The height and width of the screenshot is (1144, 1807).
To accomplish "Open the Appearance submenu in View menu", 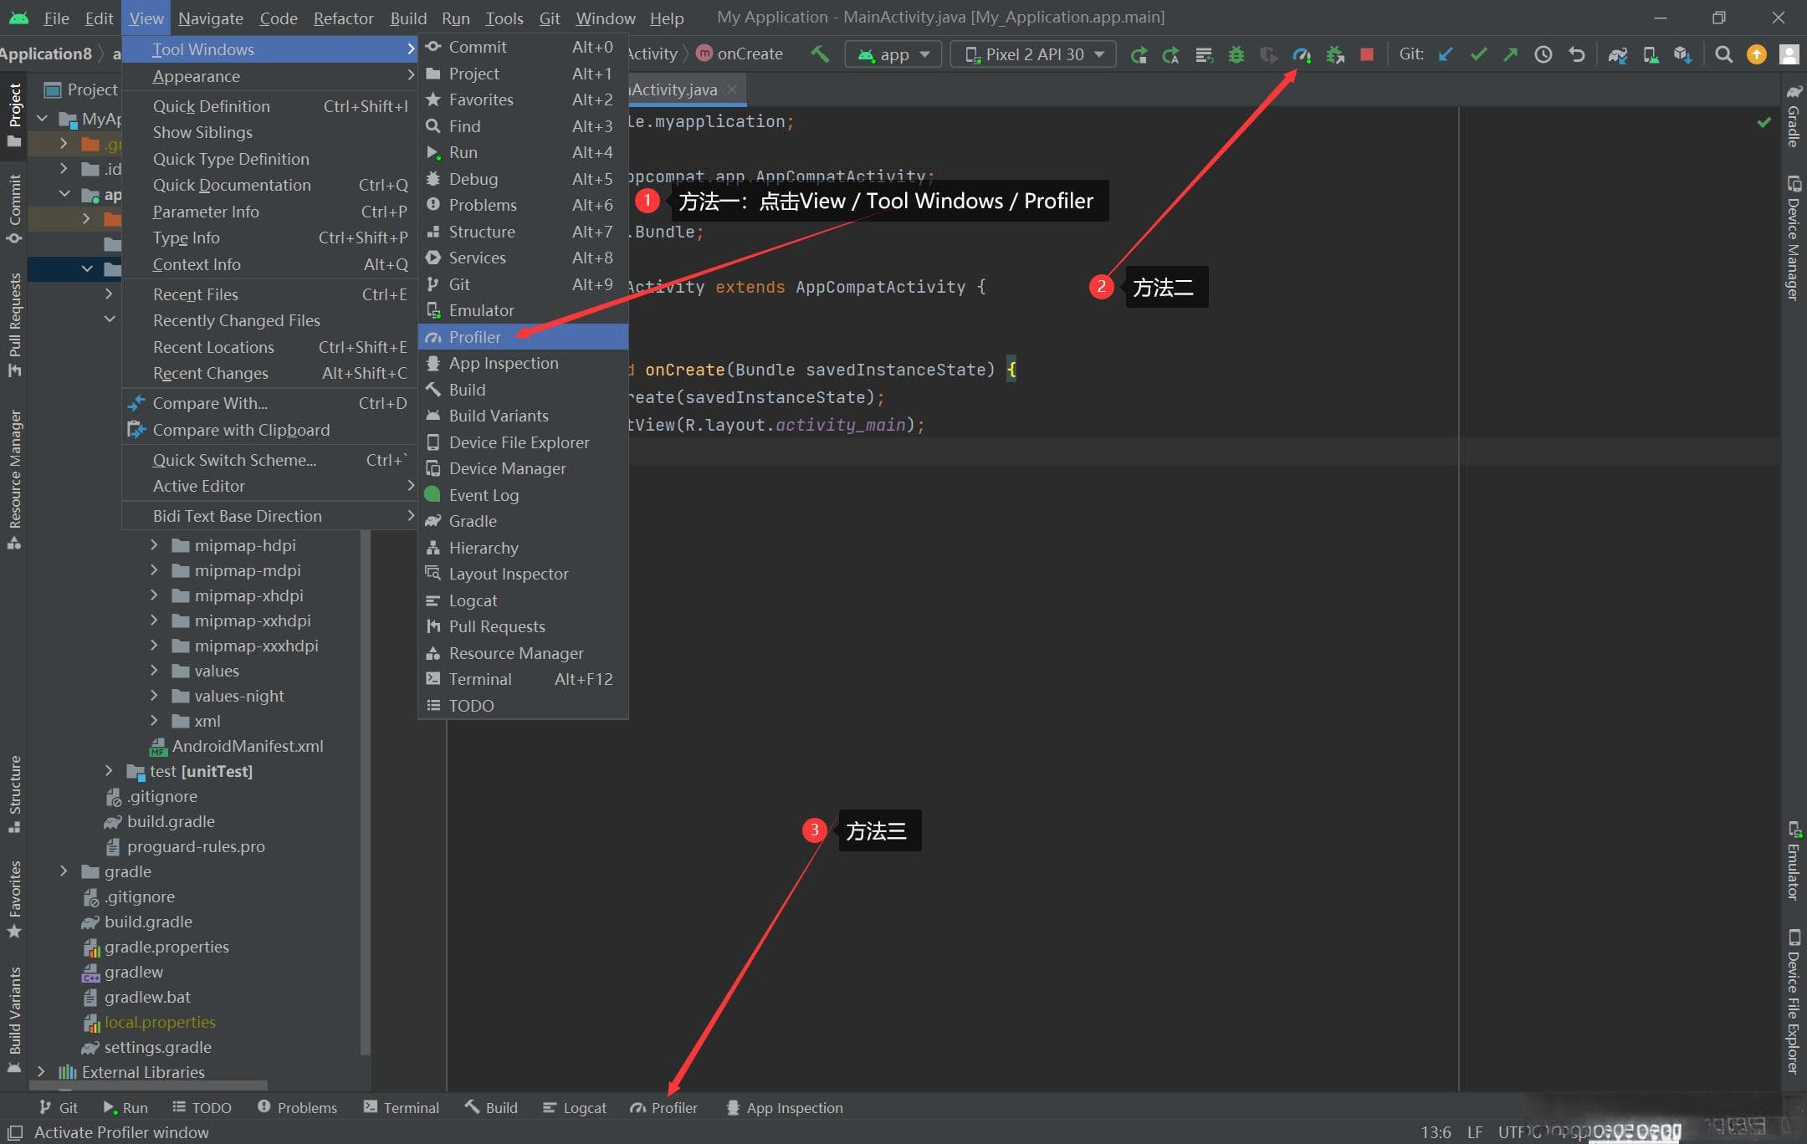I will click(x=269, y=76).
